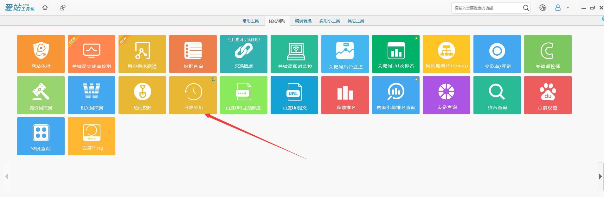
Task: Open 关键词完成率检测 tool tile
Action: (x=92, y=54)
